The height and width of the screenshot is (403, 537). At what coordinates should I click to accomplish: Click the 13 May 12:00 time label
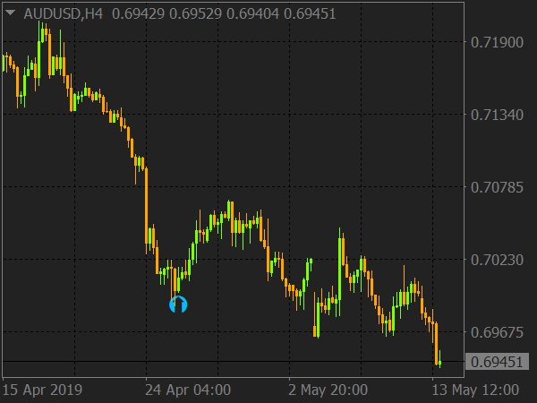[475, 390]
